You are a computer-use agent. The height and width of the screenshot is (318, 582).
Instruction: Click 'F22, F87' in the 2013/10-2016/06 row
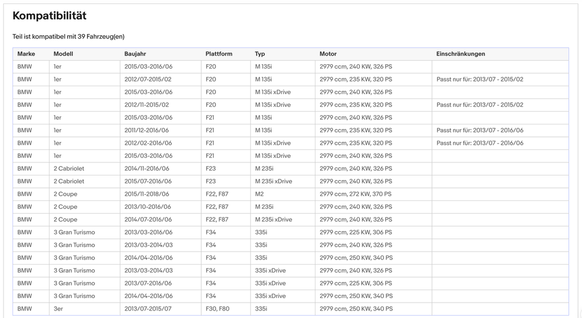coord(217,207)
